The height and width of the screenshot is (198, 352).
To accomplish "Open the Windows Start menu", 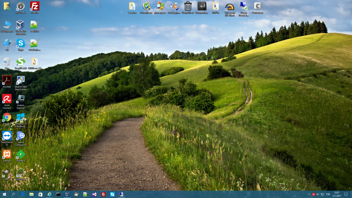I will click(4, 194).
